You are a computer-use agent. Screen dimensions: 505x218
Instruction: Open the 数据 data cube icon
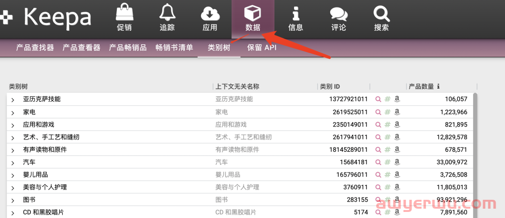253,13
